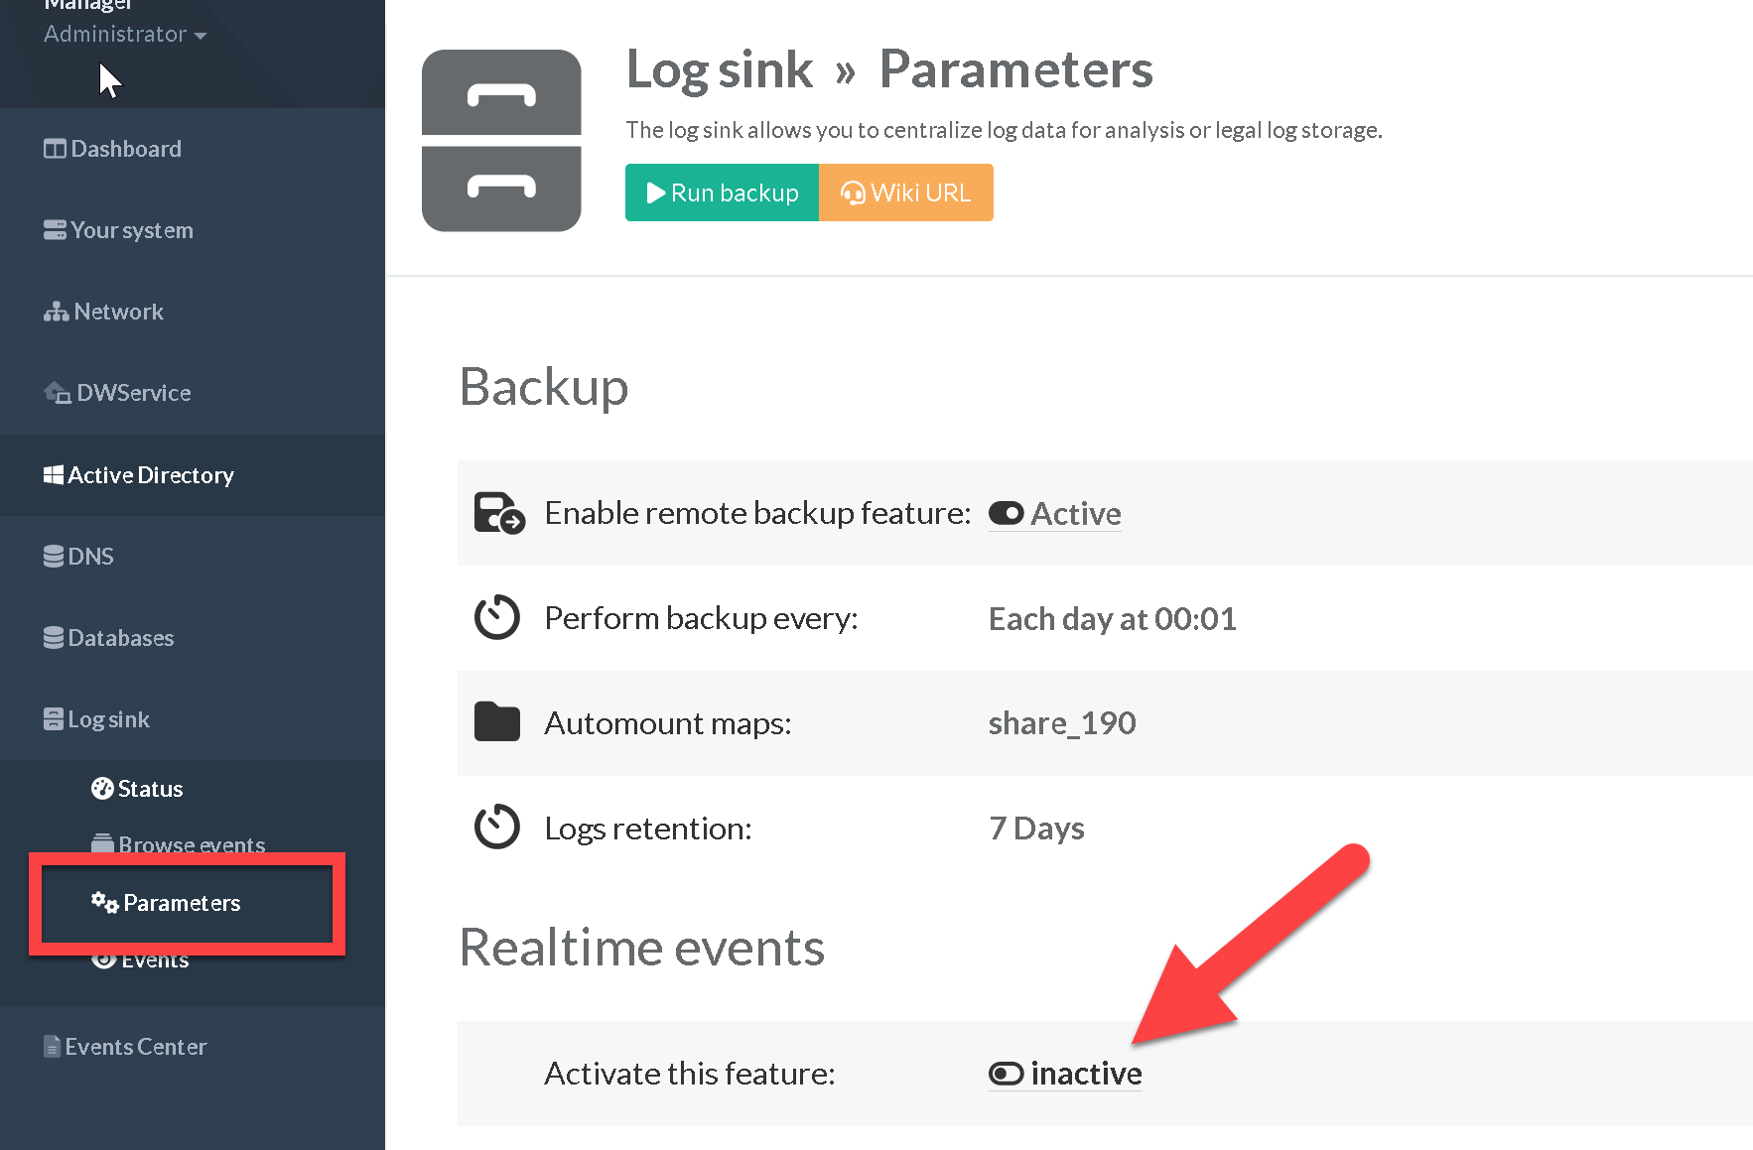The image size is (1753, 1150).
Task: Open Status under Log sink
Action: click(149, 789)
